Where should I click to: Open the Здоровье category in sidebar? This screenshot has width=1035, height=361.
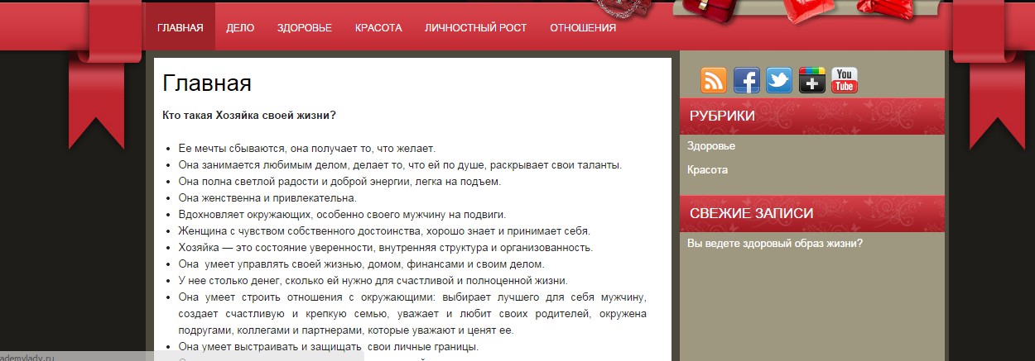click(x=711, y=145)
